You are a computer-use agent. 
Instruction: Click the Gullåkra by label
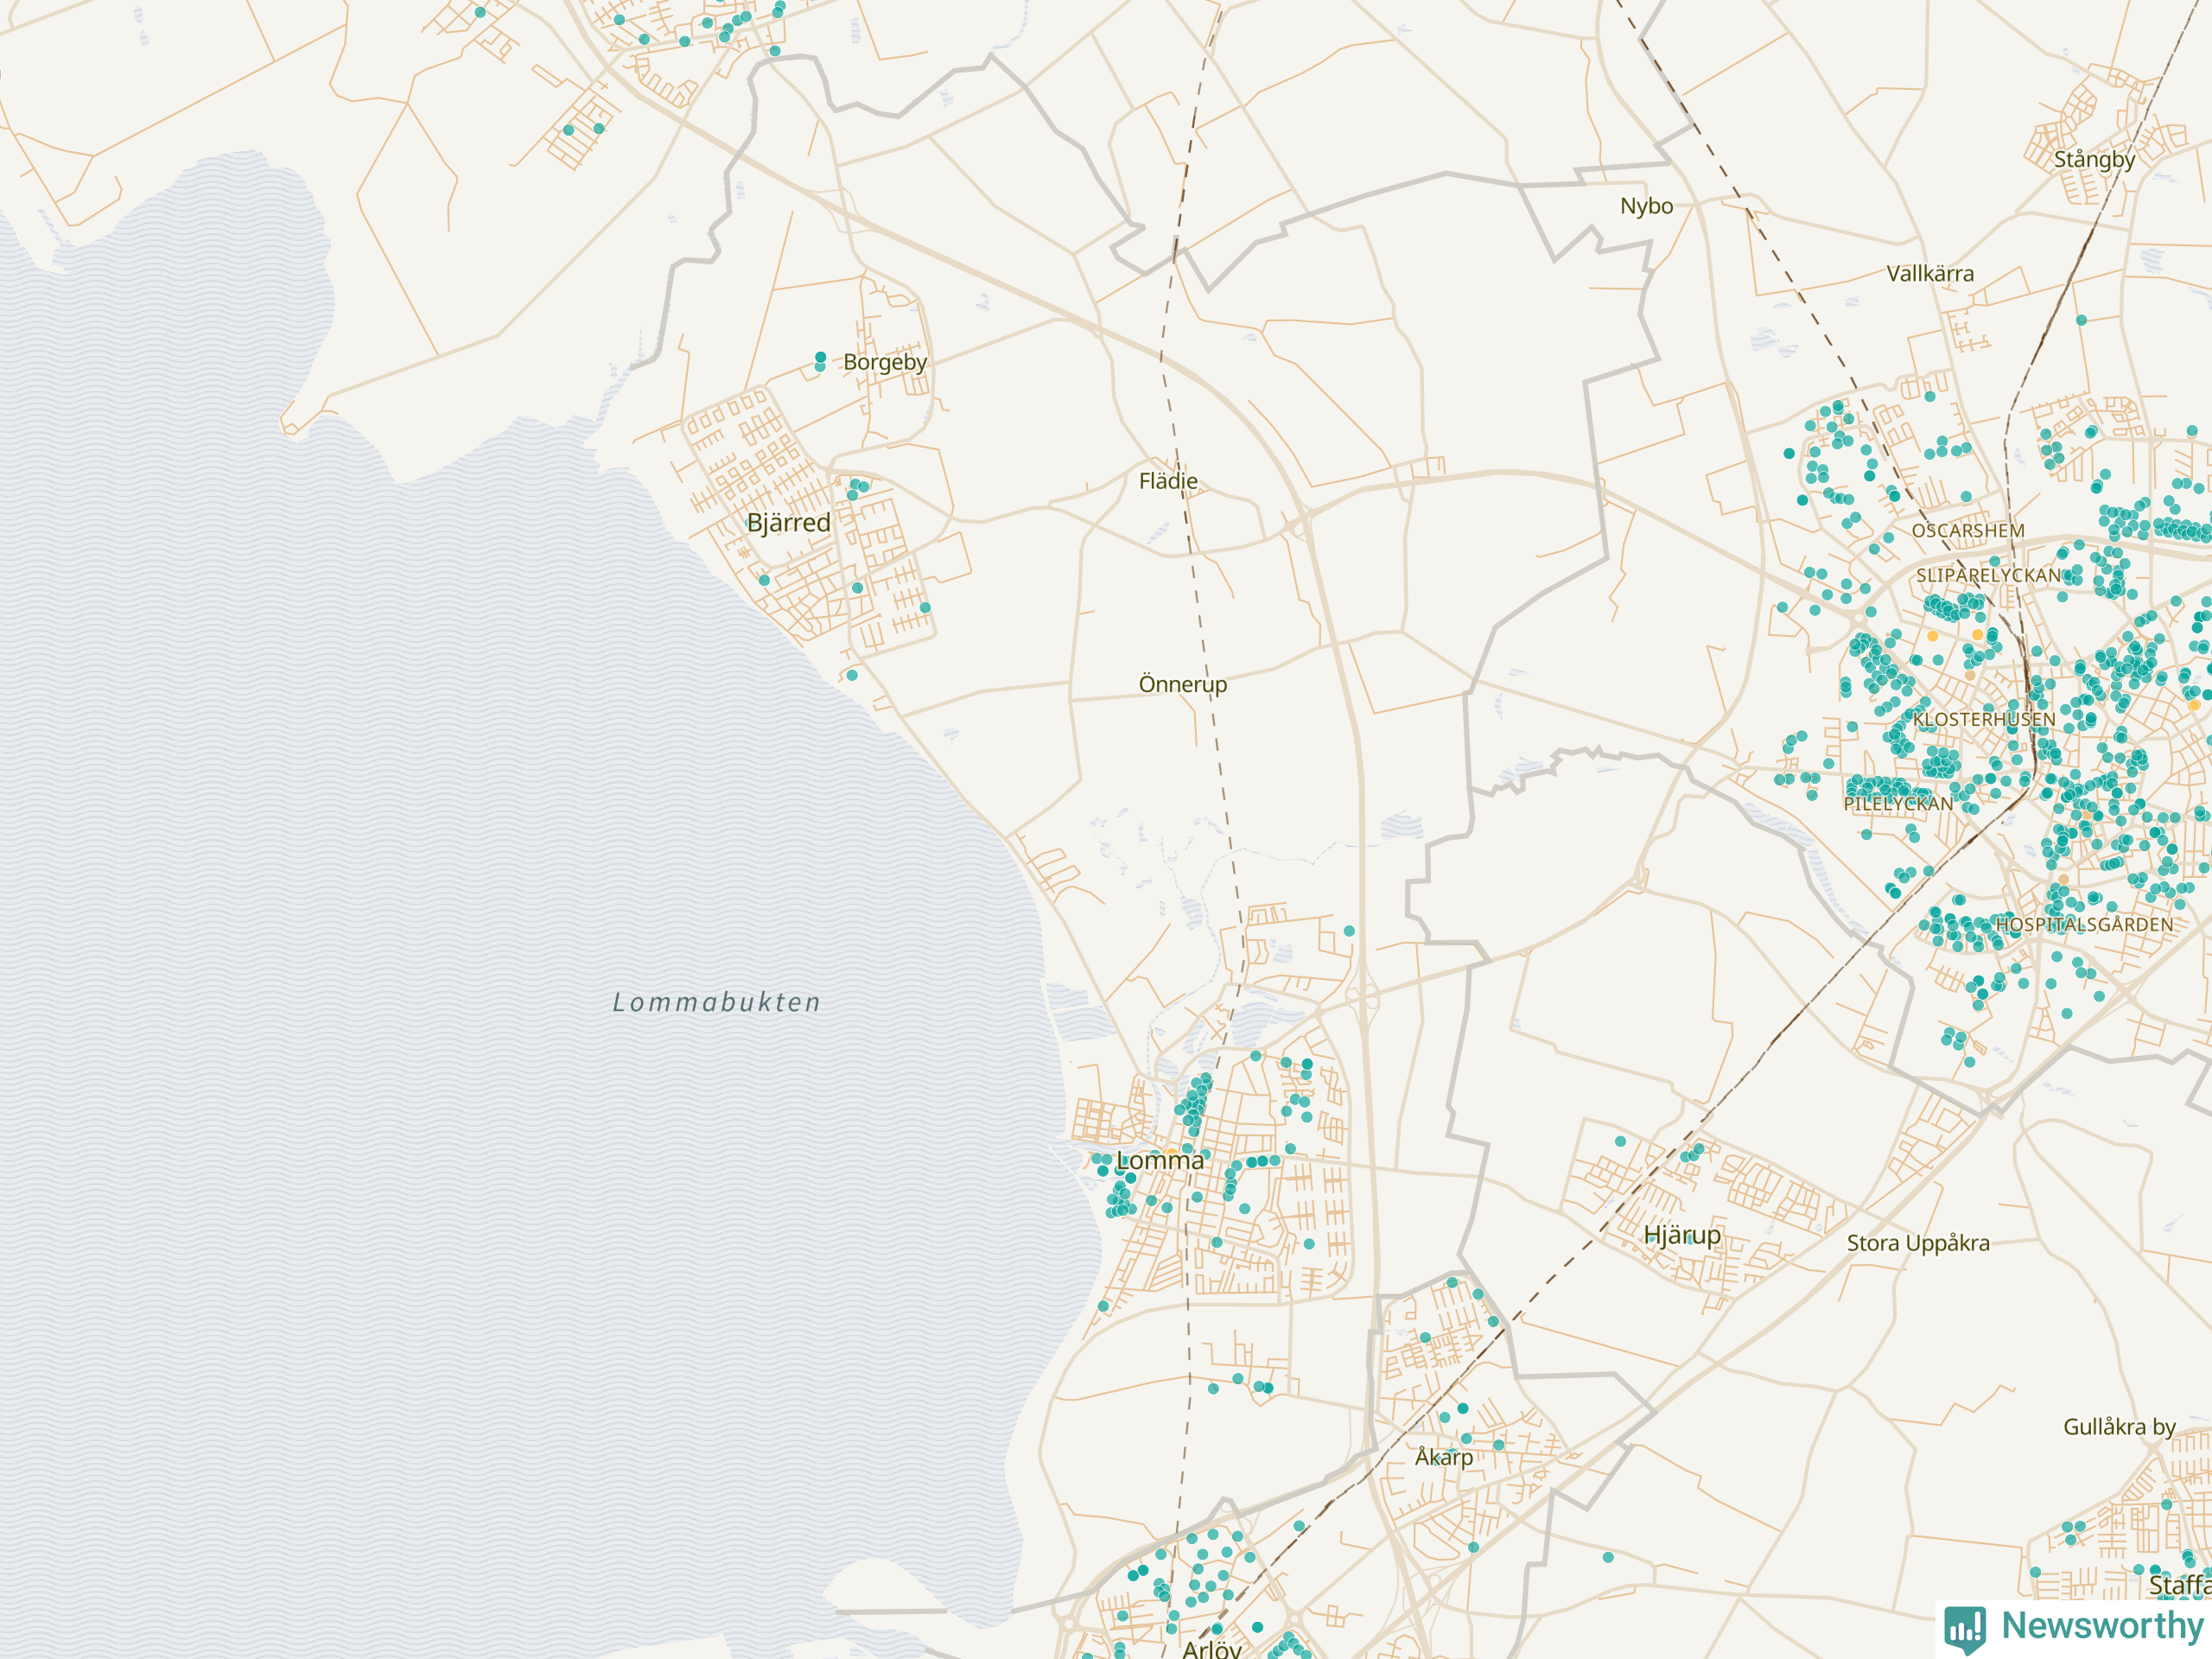pos(2119,1427)
